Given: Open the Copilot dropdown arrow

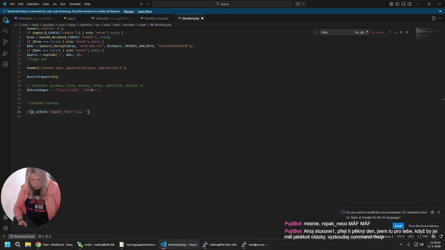Looking at the screenshot, I should pos(304,4).
